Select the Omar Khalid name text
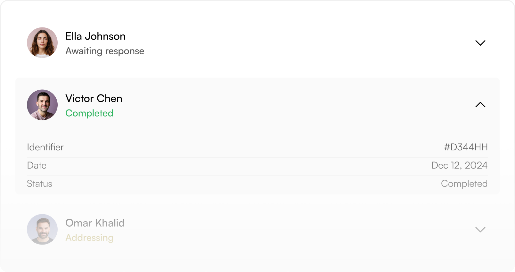 [95, 223]
